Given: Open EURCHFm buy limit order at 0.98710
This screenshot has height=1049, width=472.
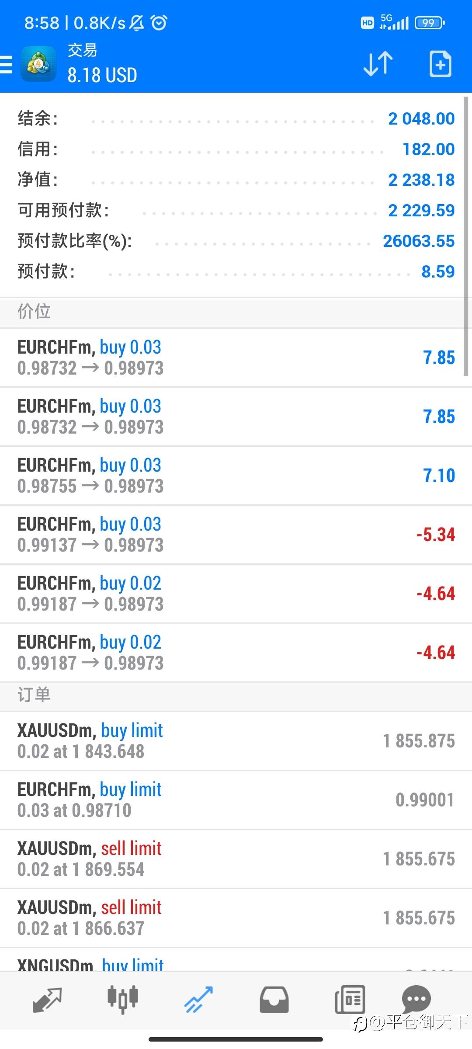Looking at the screenshot, I should coord(236,800).
